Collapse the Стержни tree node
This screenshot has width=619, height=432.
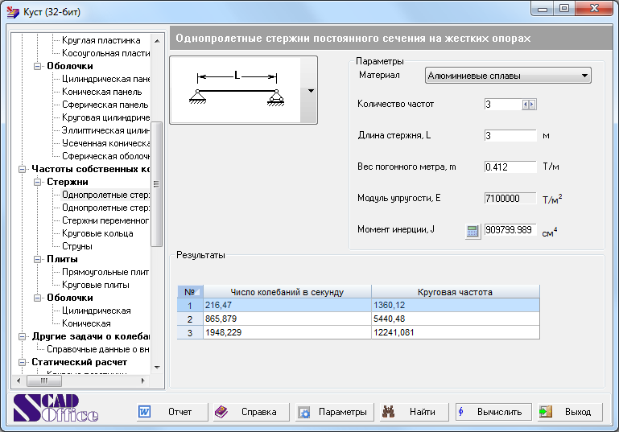pos(38,182)
